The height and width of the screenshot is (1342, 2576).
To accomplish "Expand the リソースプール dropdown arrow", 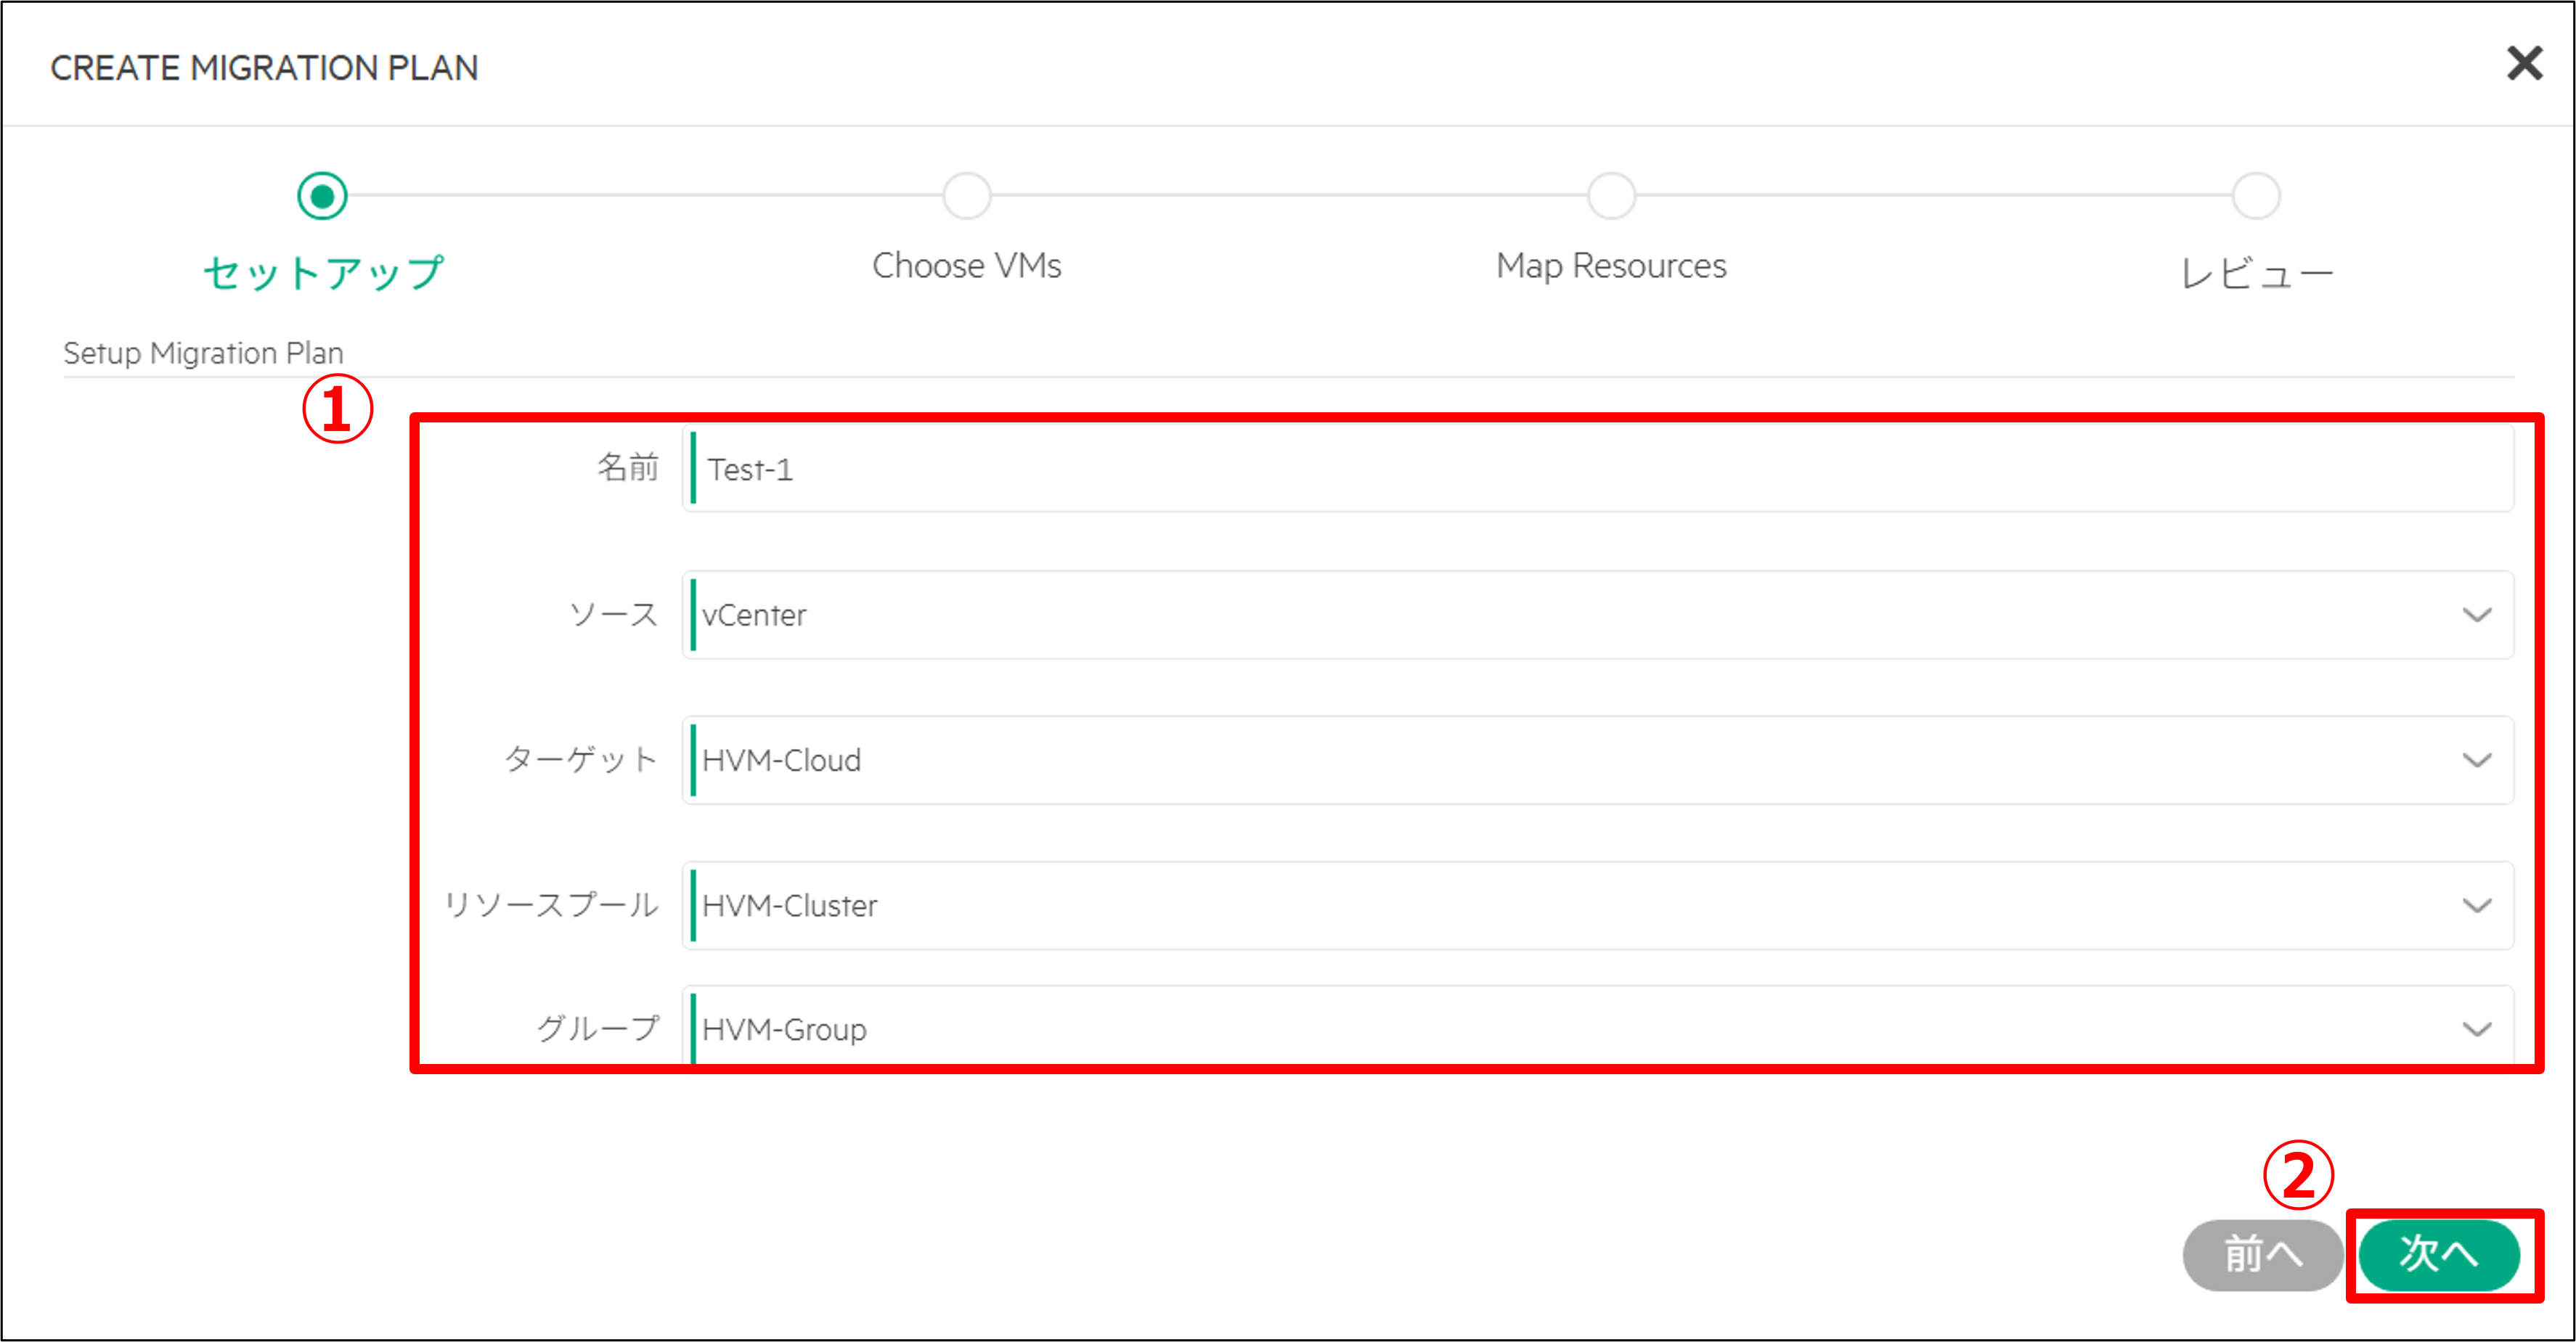I will point(2476,906).
